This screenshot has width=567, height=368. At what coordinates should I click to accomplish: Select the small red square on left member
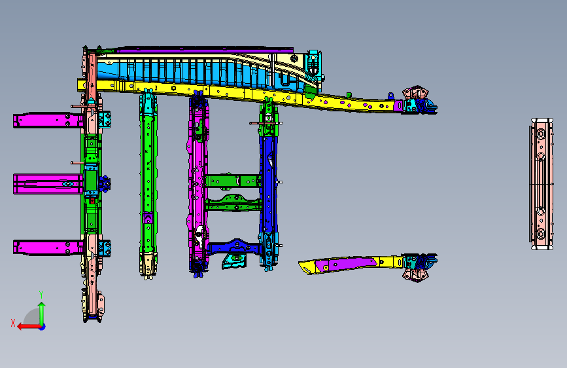click(93, 200)
